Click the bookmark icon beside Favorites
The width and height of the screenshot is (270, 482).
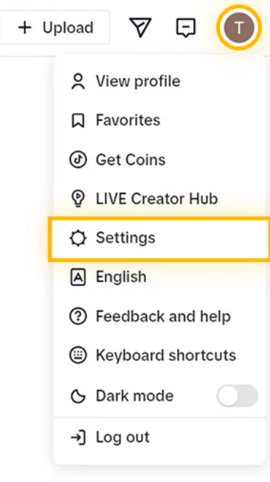(78, 120)
